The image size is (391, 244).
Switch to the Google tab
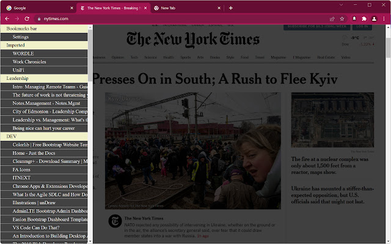coord(40,8)
